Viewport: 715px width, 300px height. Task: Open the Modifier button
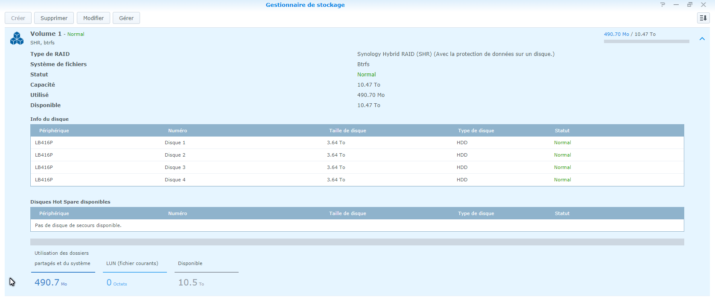coord(93,18)
